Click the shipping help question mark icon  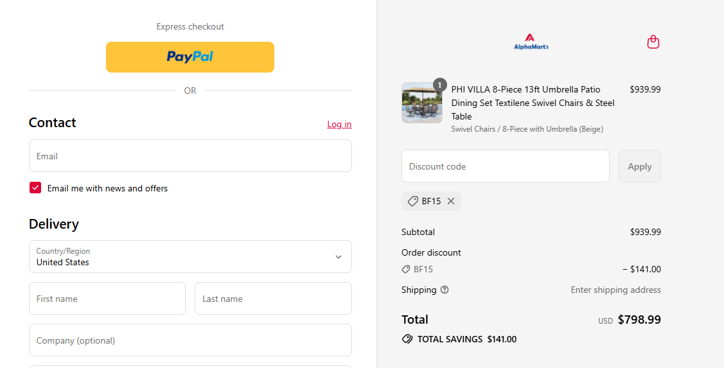click(445, 290)
